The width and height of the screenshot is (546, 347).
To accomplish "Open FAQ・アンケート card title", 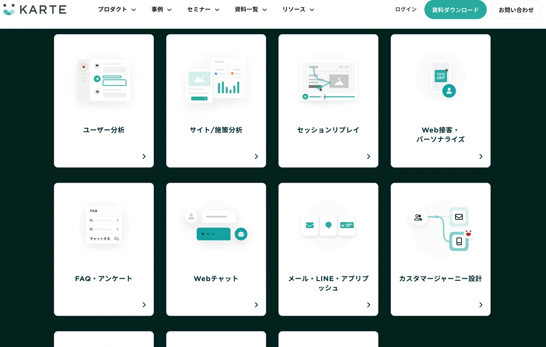I will (x=104, y=279).
